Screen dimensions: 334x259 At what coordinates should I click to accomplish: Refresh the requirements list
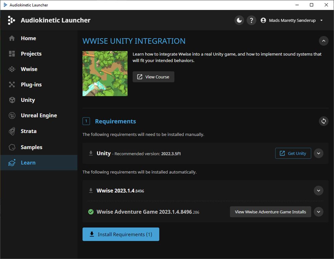(324, 121)
